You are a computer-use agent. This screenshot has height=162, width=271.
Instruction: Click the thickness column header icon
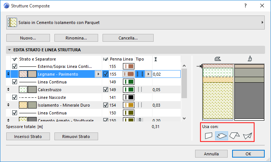155,59
